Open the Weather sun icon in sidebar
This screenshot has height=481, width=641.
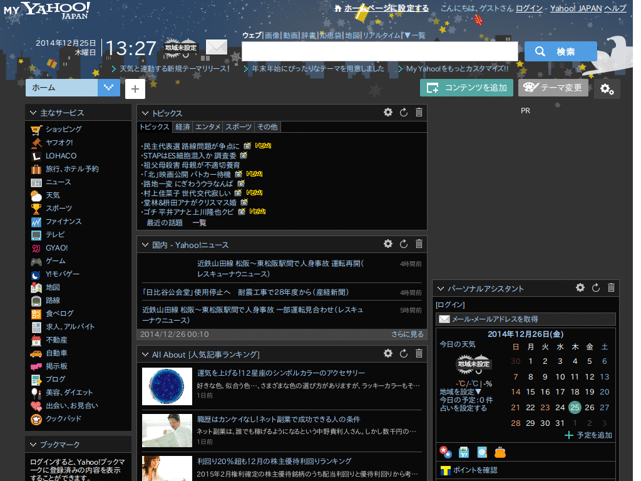click(x=36, y=195)
